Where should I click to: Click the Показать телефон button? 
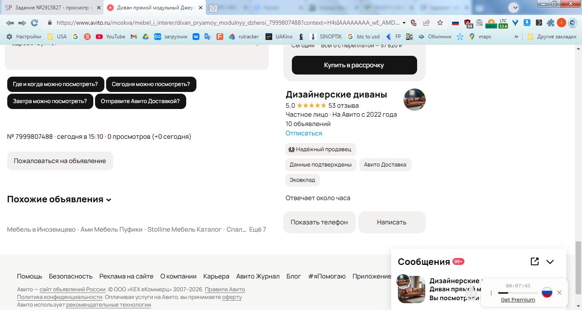[319, 222]
